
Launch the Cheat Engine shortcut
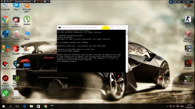point(16,64)
